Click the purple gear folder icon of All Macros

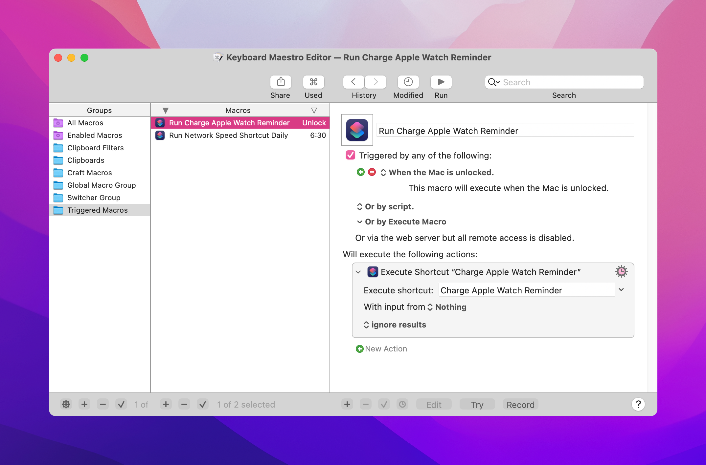tap(58, 123)
